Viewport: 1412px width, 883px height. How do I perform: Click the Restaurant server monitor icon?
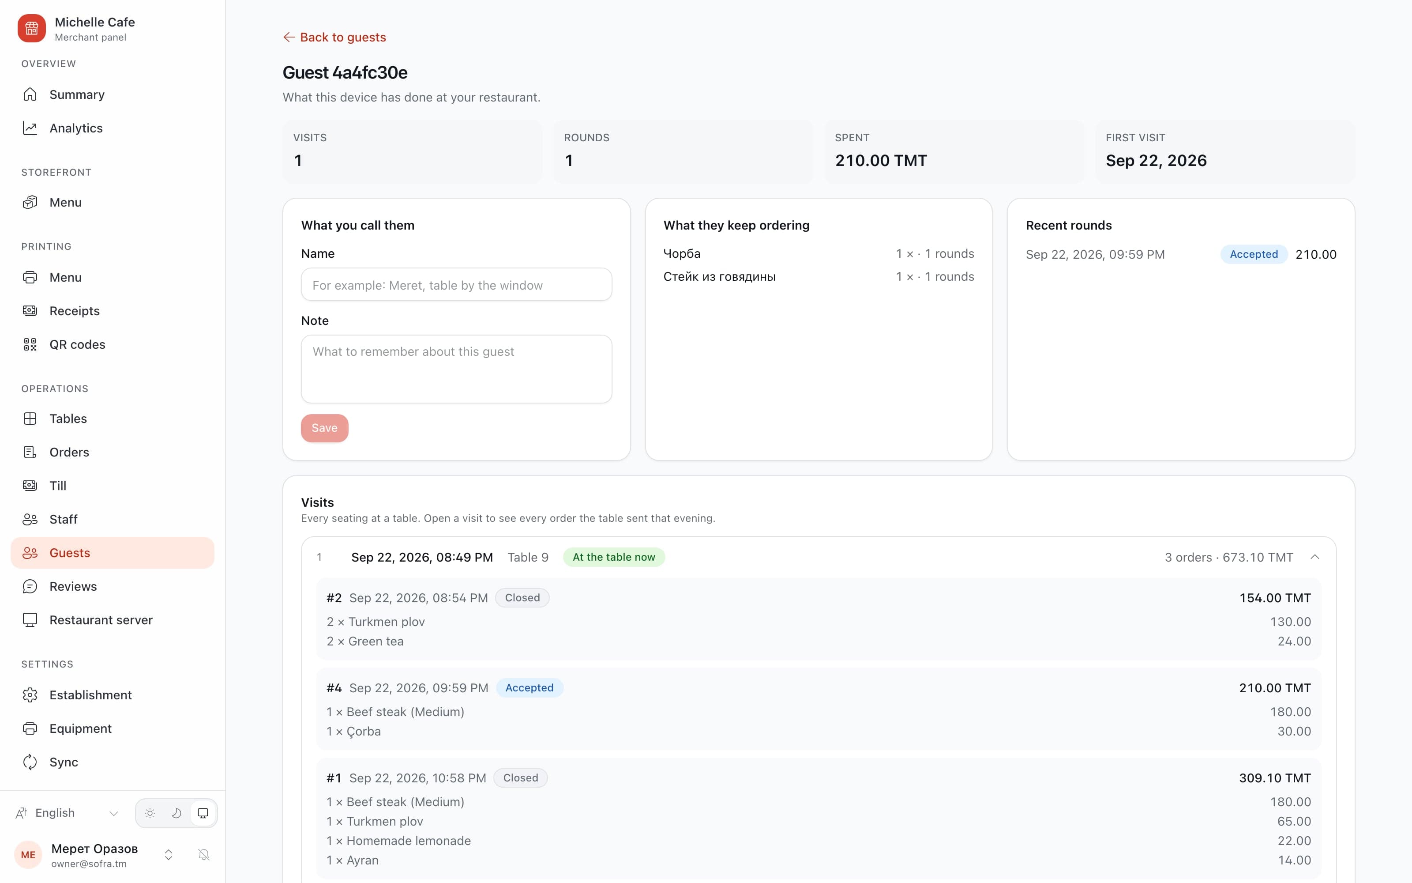[x=30, y=619]
